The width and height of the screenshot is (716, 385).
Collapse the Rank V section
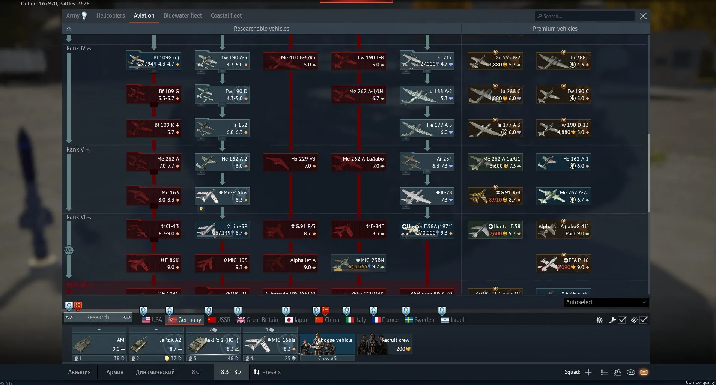78,149
